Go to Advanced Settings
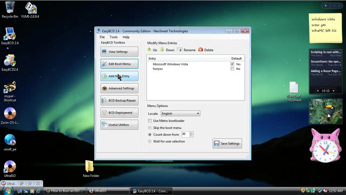 (x=119, y=88)
